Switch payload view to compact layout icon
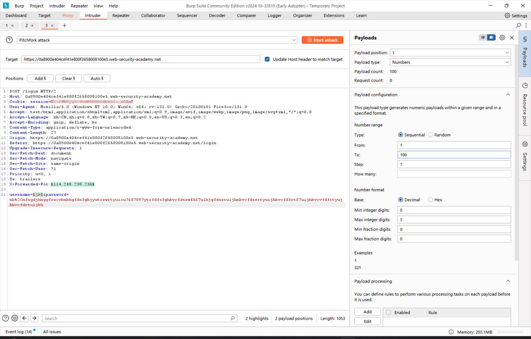Screen dimensions: 531x339 pyautogui.click(x=483, y=37)
